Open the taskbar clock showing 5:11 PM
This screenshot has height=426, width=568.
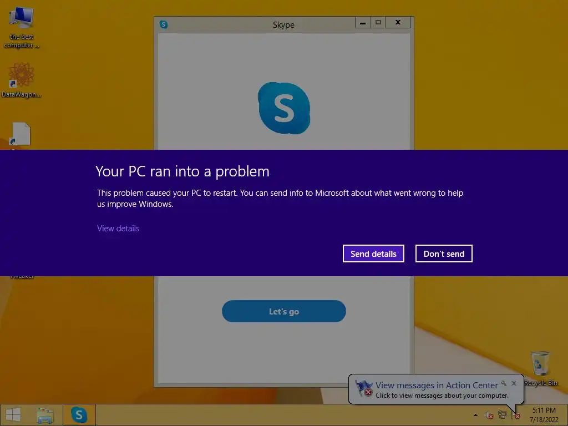544,415
